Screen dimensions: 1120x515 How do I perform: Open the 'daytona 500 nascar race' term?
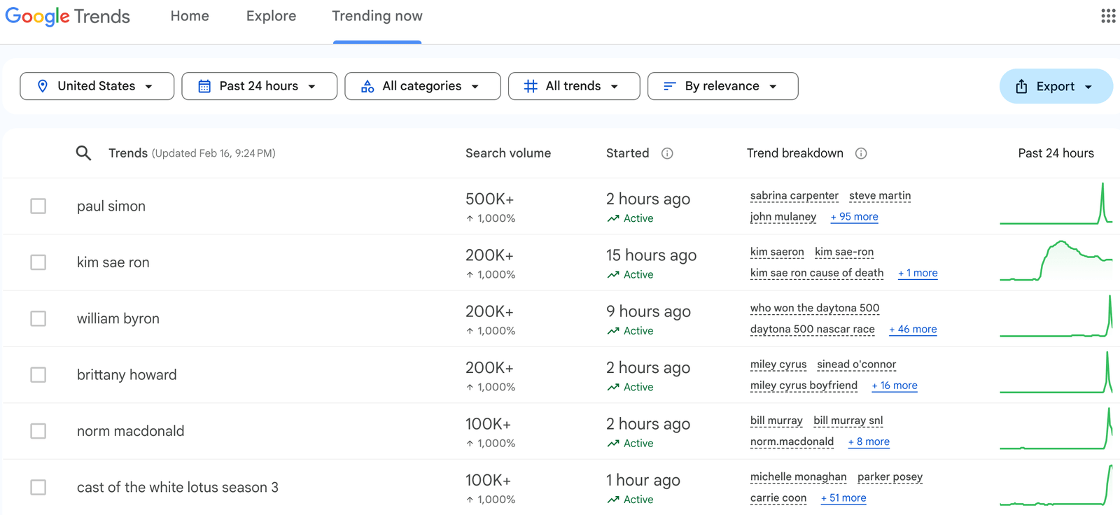(813, 329)
